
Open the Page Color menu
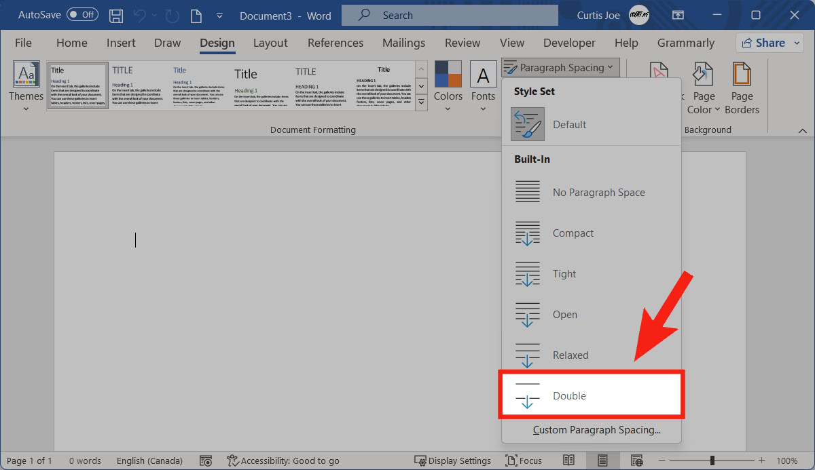703,88
